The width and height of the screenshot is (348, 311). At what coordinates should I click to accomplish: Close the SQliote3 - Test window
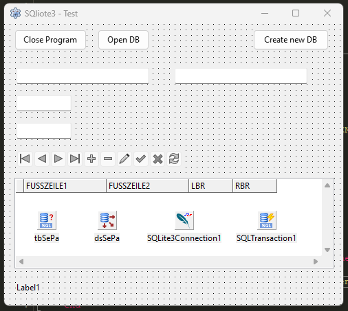[x=327, y=13]
